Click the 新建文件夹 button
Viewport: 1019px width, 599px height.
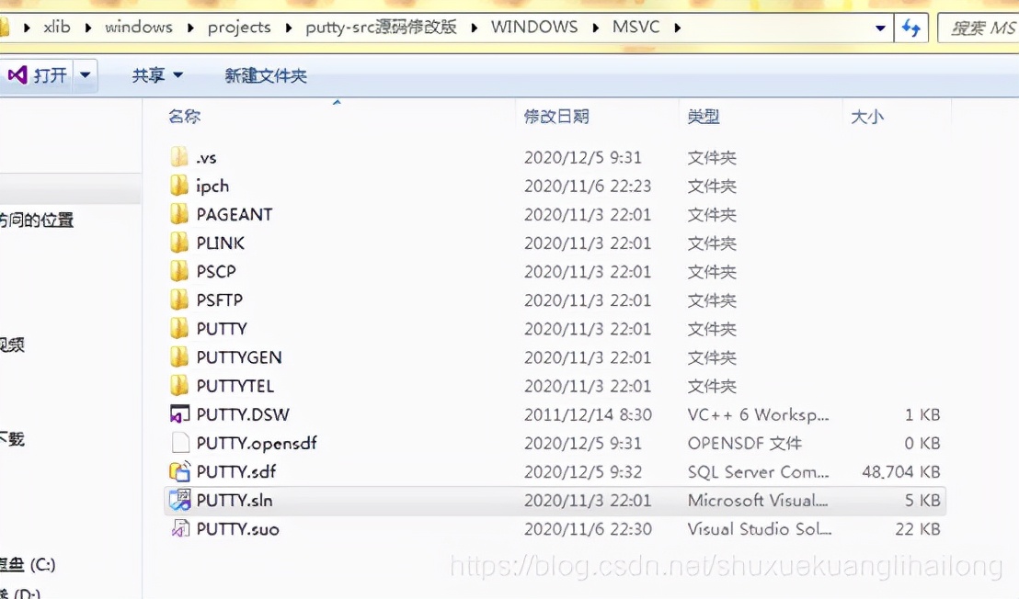coord(265,74)
